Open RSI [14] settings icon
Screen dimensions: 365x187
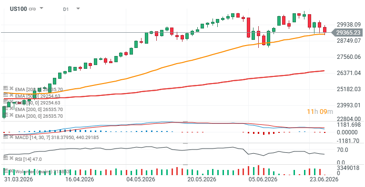click(x=6, y=158)
